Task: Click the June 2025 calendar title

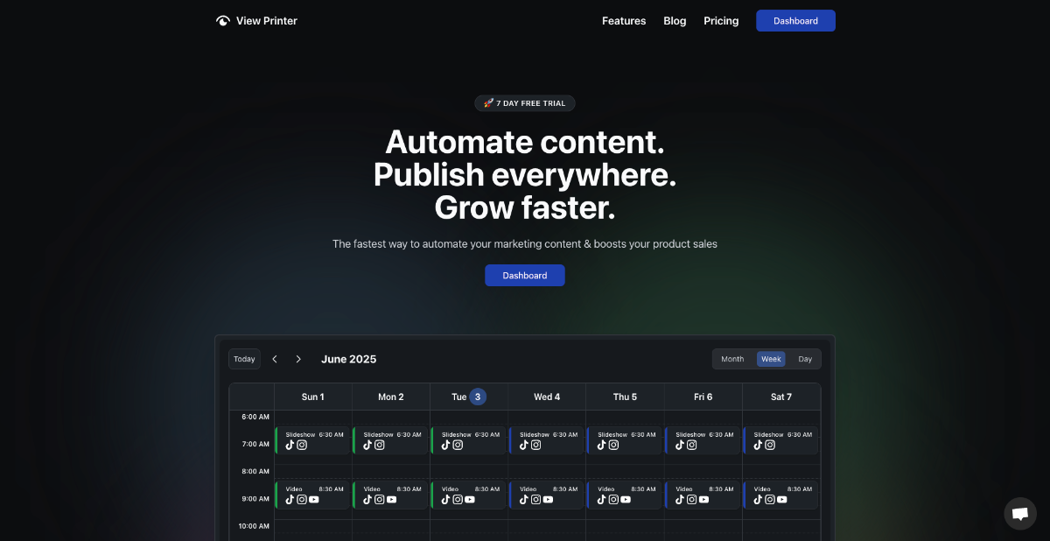Action: [348, 359]
